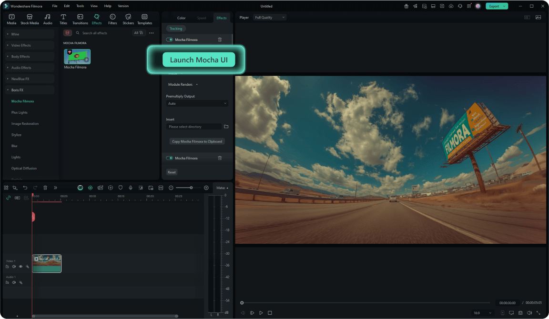Open the Media panel
This screenshot has height=319, width=549.
[11, 19]
